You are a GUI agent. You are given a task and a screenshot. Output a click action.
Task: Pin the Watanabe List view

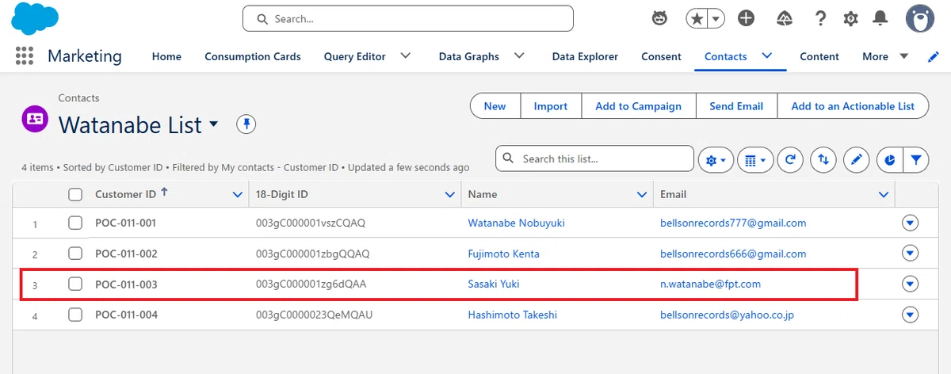246,124
